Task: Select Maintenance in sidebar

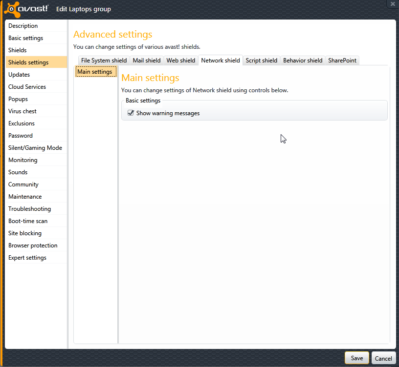Action: 36,196
